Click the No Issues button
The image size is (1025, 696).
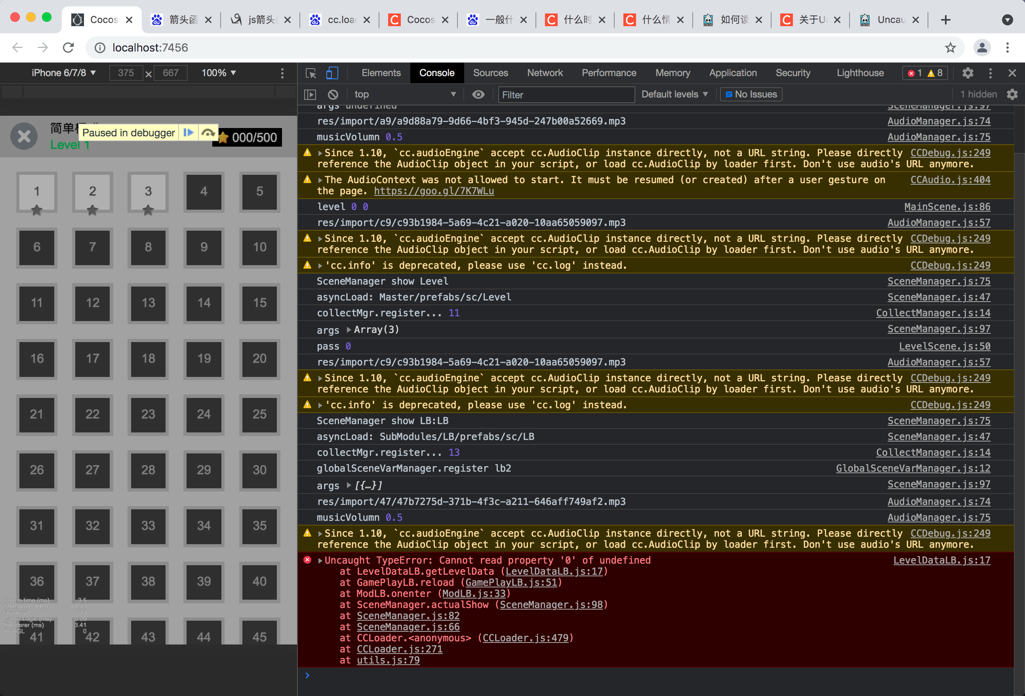pyautogui.click(x=751, y=94)
